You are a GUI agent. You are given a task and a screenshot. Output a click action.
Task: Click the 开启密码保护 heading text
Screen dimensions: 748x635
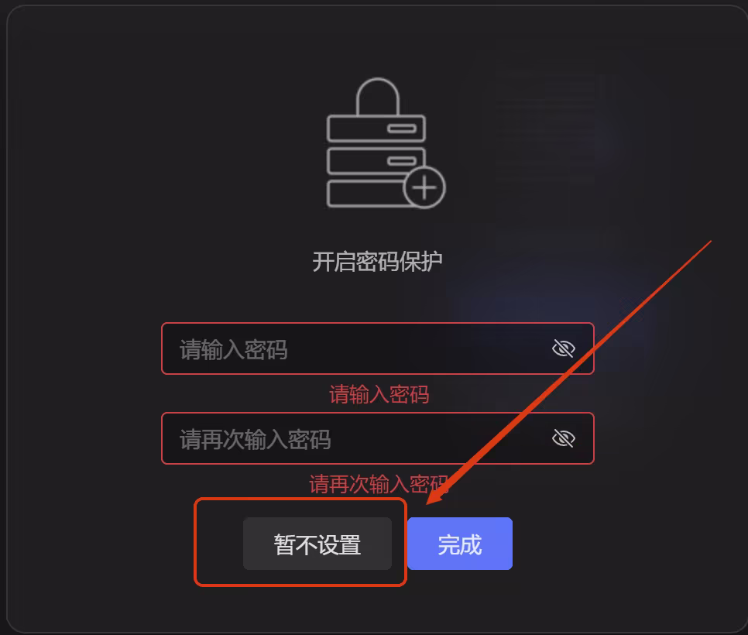(377, 262)
